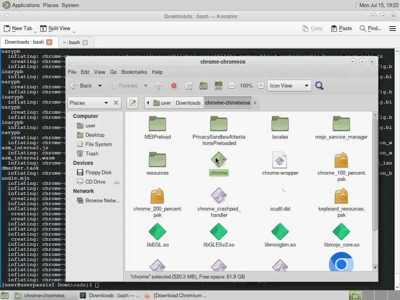The image size is (400, 300).
Task: Go to Downloads in the path bar
Action: [x=188, y=103]
